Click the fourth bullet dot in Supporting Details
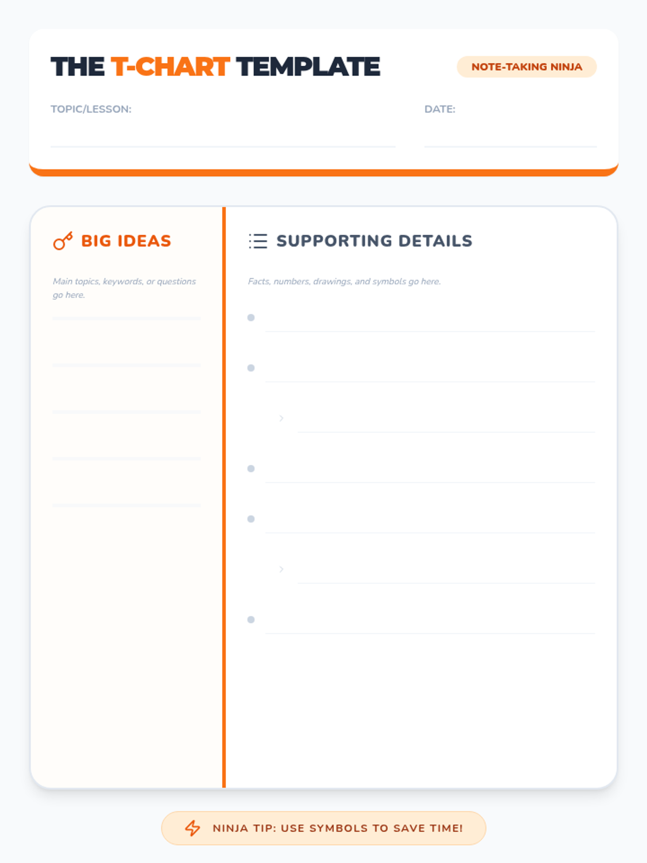The width and height of the screenshot is (647, 863). [x=251, y=519]
